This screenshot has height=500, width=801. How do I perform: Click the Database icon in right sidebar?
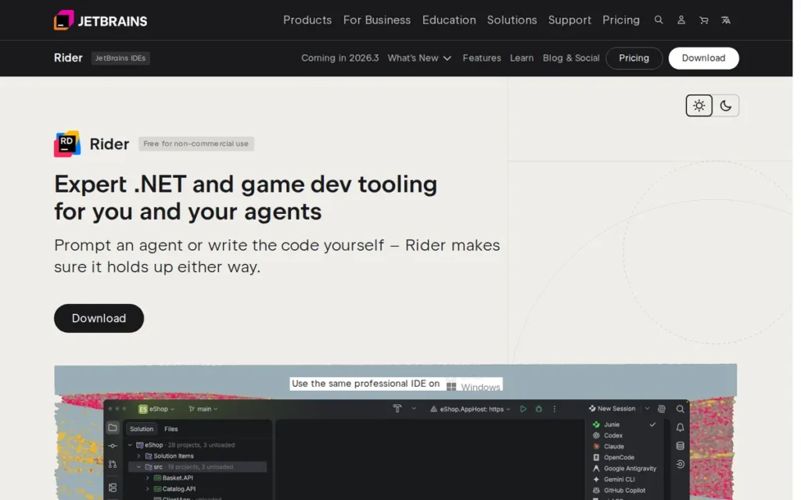(x=680, y=446)
